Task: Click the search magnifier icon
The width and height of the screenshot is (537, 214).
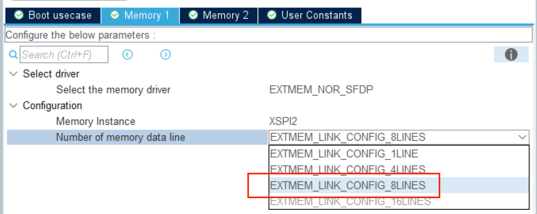Action: (x=14, y=54)
